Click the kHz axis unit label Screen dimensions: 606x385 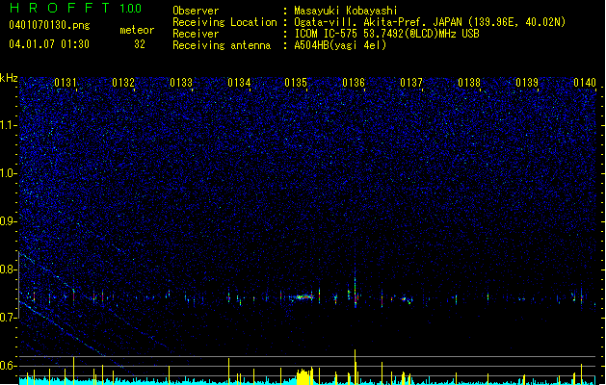9,78
